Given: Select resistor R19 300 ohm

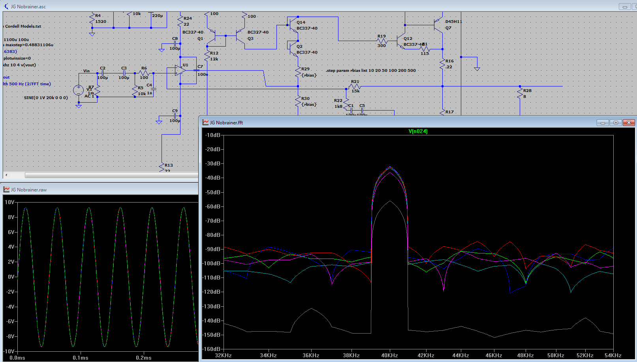Looking at the screenshot, I should pos(382,41).
